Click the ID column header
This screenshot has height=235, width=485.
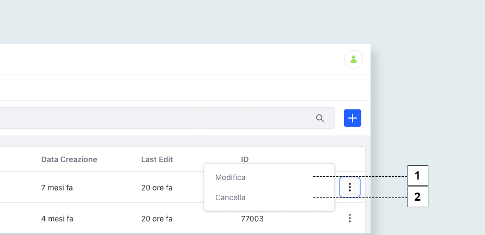click(x=245, y=159)
